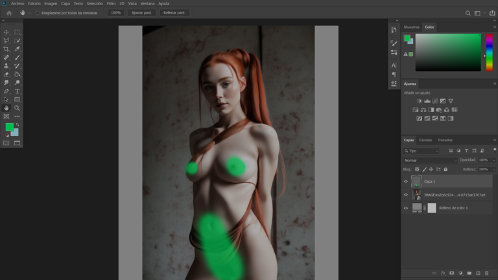
Task: Click the 100% zoom button
Action: point(116,13)
